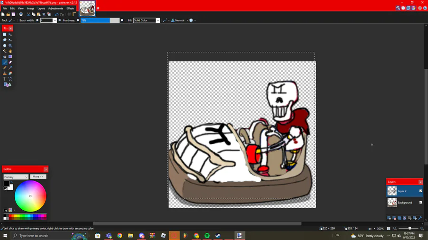
Task: Delete the layer with Layers panel icon
Action: 394,218
